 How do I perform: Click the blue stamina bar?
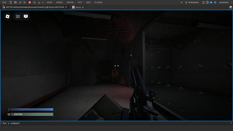pos(32,109)
